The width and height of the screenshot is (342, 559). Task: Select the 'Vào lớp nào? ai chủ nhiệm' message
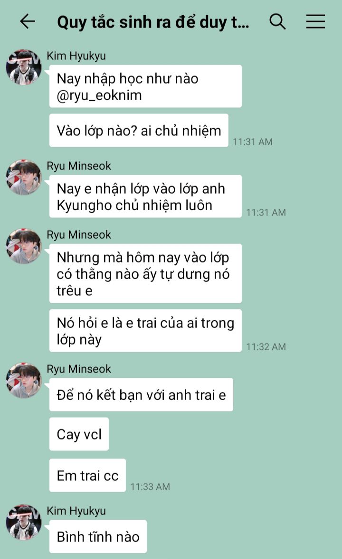[x=139, y=130]
